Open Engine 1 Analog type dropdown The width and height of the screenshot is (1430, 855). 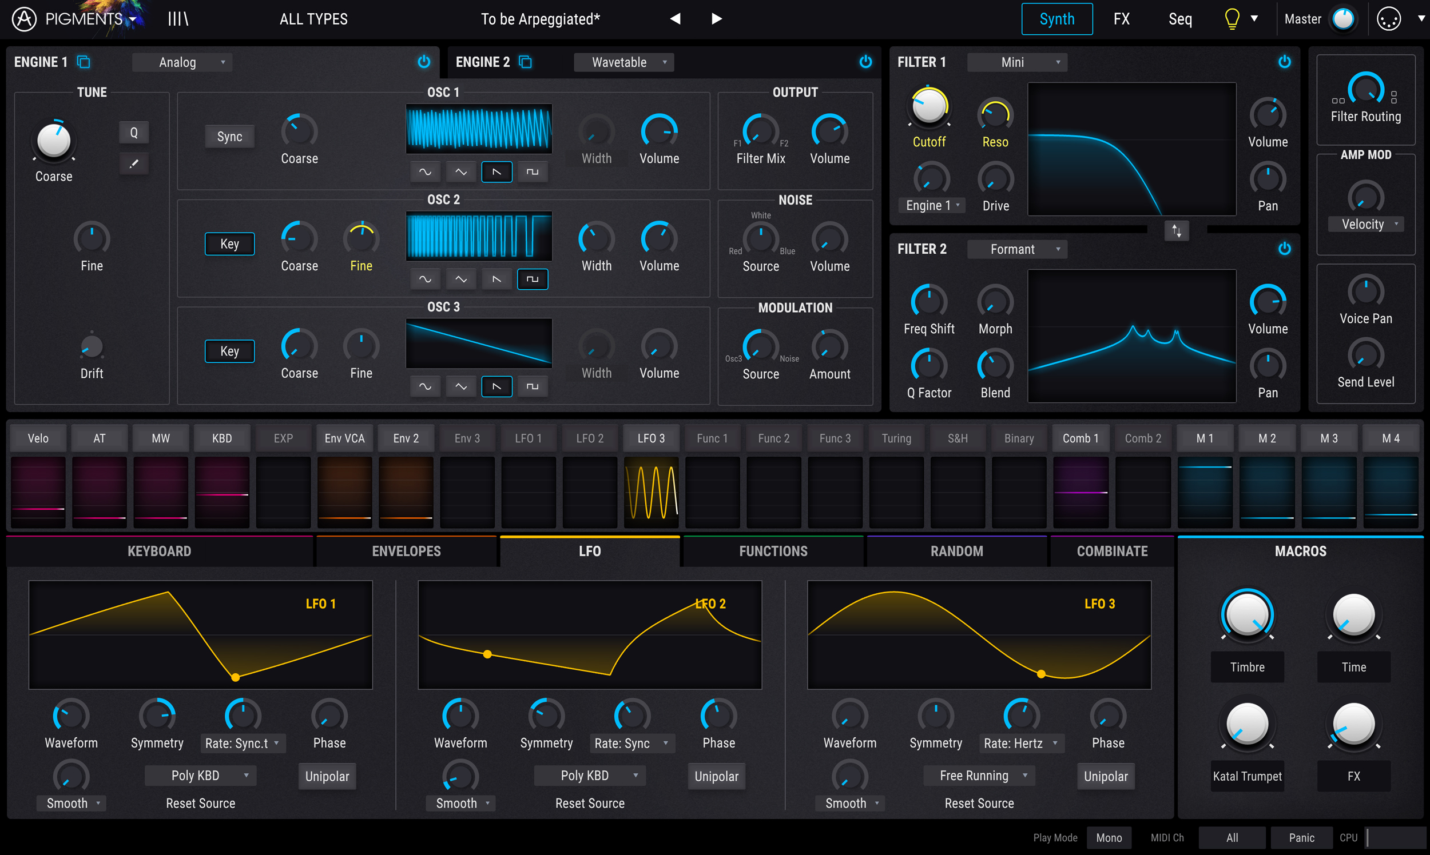182,62
